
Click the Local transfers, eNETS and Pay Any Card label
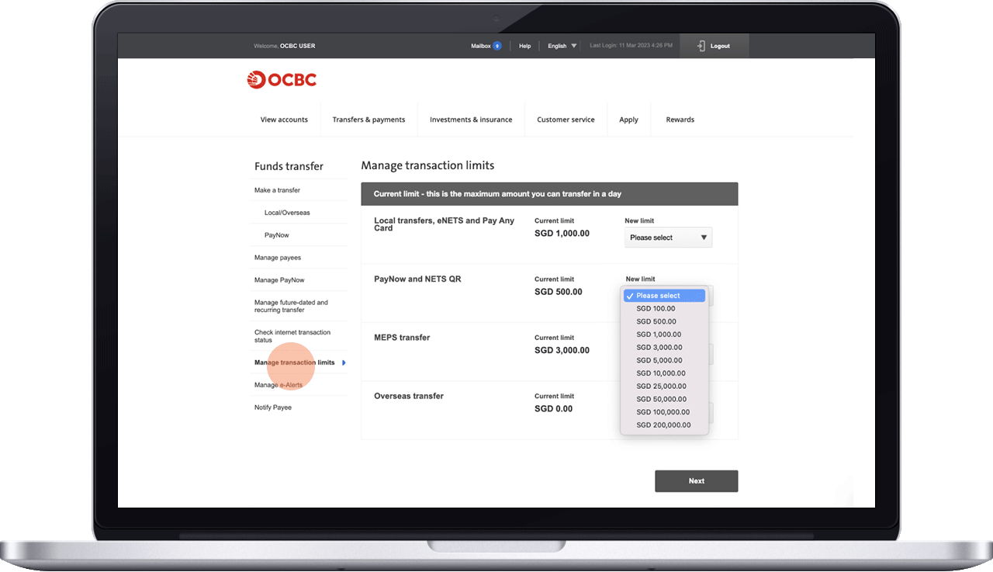point(445,224)
